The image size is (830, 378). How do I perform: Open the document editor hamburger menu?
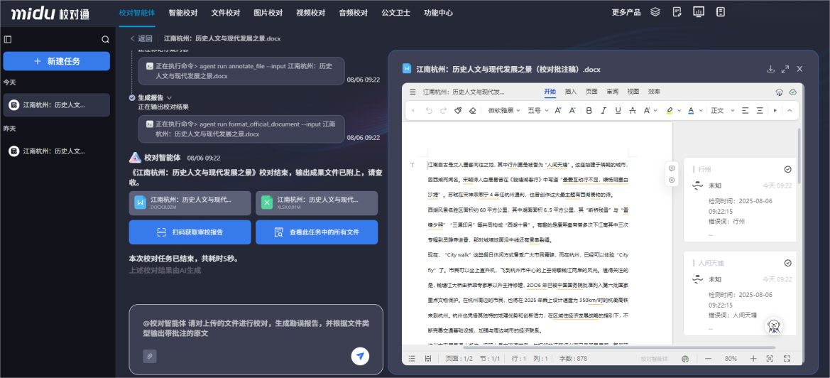pos(413,92)
